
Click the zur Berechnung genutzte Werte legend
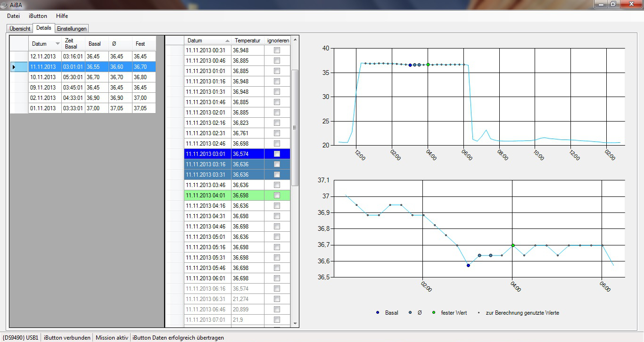click(518, 313)
